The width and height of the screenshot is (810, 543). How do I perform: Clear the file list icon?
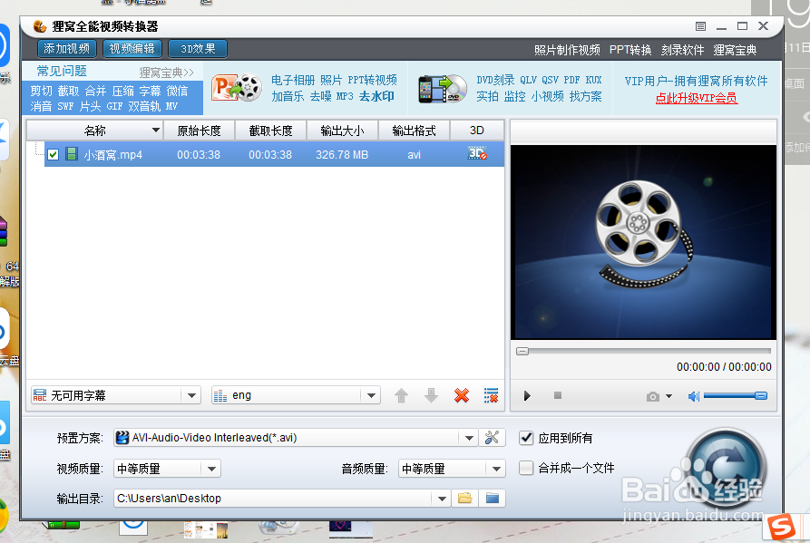(x=491, y=395)
